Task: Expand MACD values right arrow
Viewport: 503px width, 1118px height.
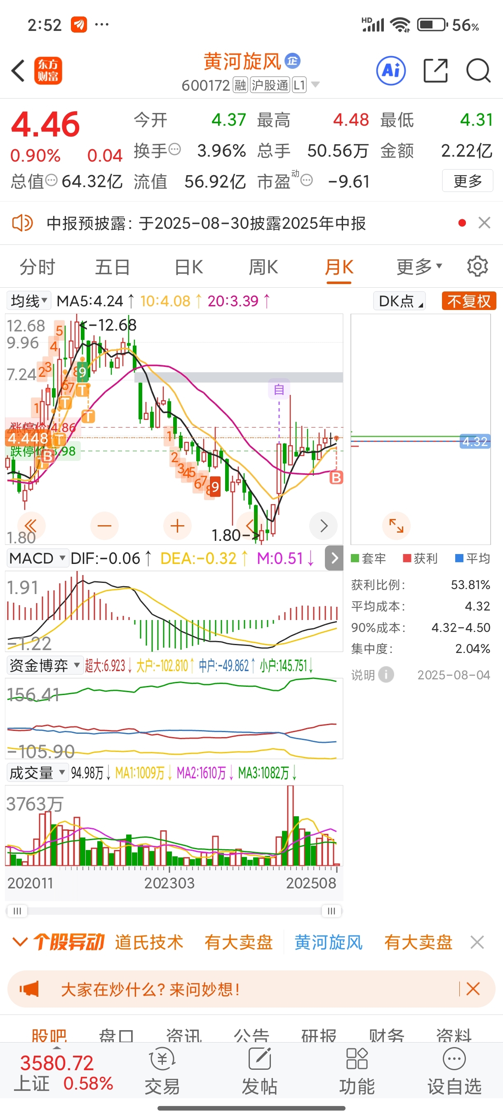Action: pyautogui.click(x=334, y=558)
